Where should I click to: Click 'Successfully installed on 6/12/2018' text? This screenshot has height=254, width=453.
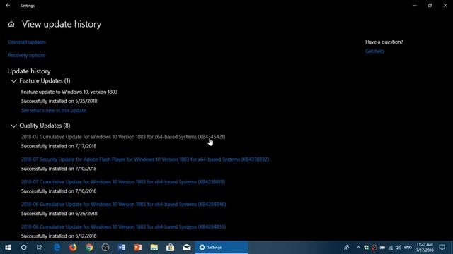click(x=59, y=236)
